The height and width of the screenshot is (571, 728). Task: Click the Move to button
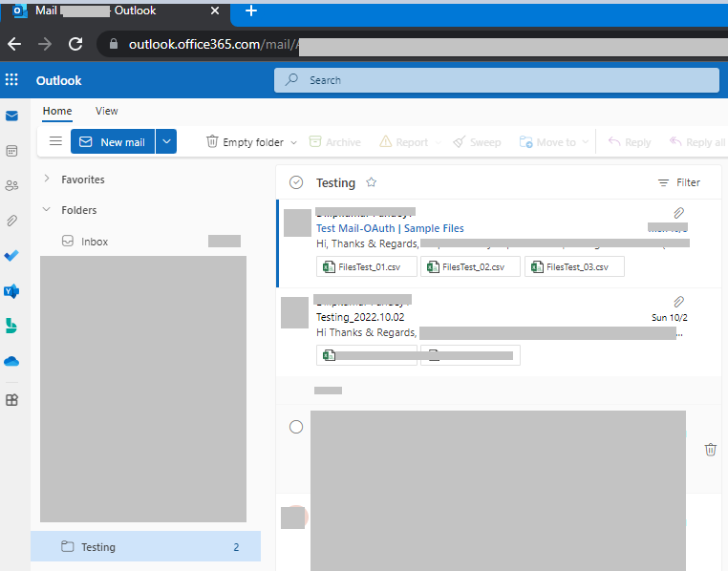click(547, 142)
